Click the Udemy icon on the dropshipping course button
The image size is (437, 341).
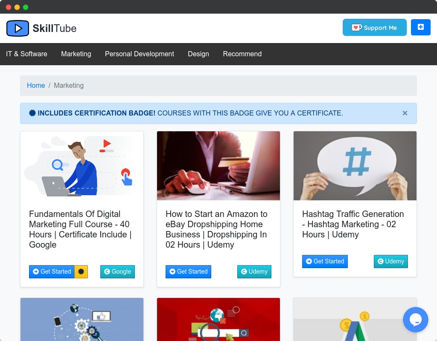pos(244,272)
